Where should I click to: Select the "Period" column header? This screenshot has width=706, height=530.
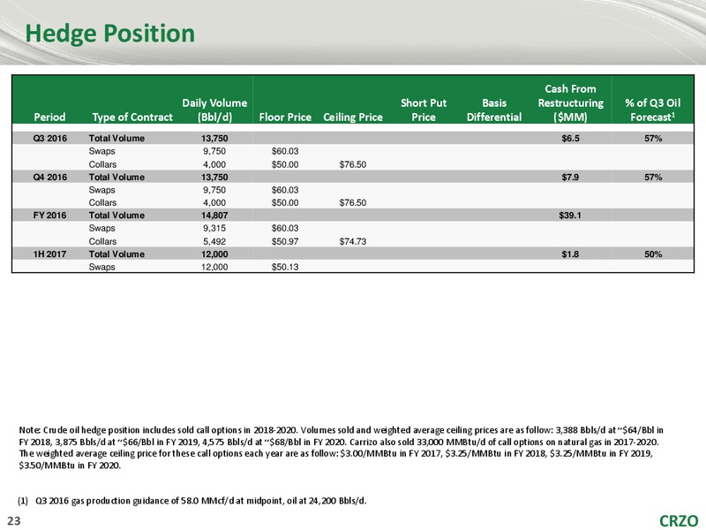[x=49, y=117]
